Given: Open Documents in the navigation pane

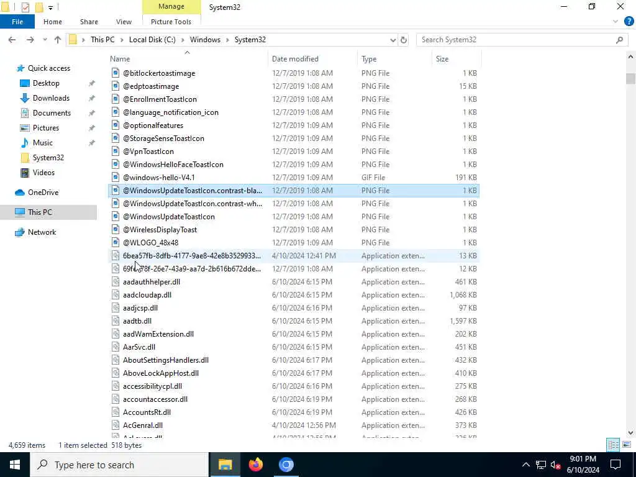Looking at the screenshot, I should pos(52,113).
